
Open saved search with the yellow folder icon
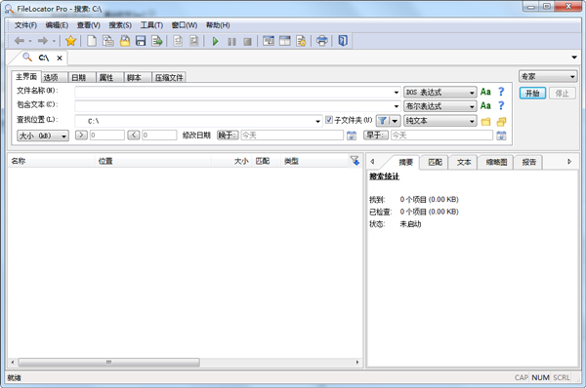[x=125, y=41]
